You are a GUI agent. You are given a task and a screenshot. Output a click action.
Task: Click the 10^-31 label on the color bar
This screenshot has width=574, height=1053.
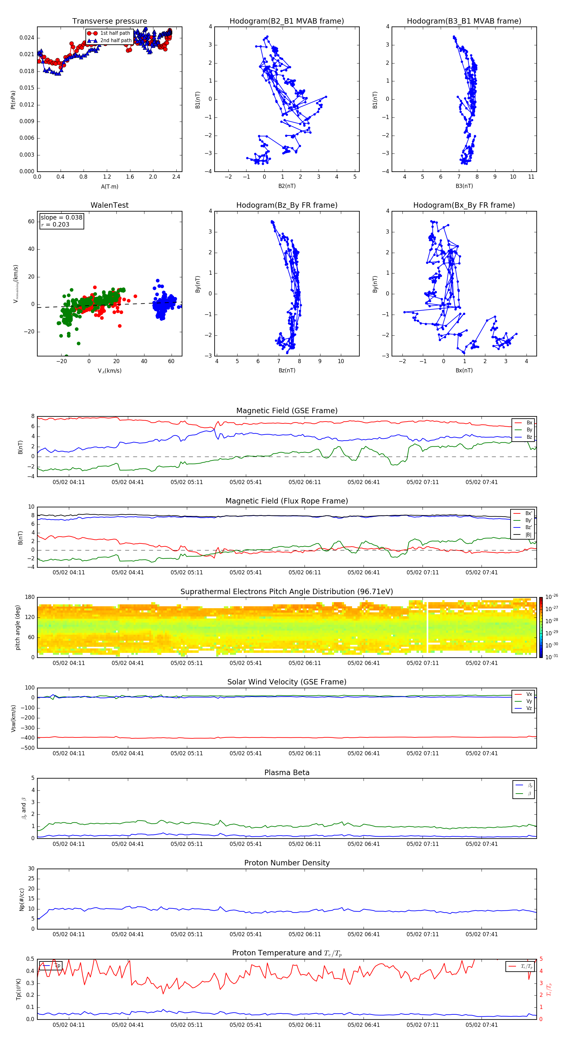click(552, 657)
